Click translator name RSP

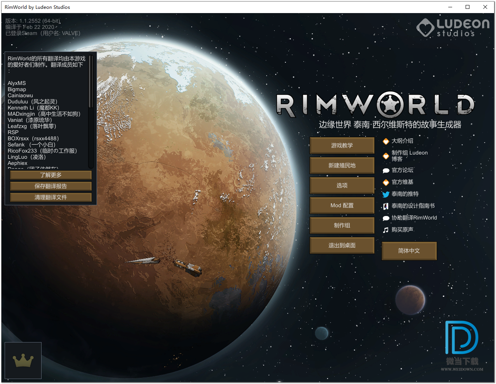click(13, 132)
